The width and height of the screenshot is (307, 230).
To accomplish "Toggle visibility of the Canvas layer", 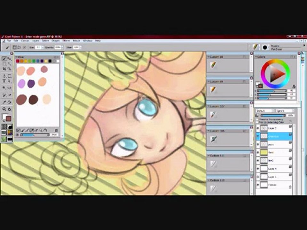I will point(258,185).
